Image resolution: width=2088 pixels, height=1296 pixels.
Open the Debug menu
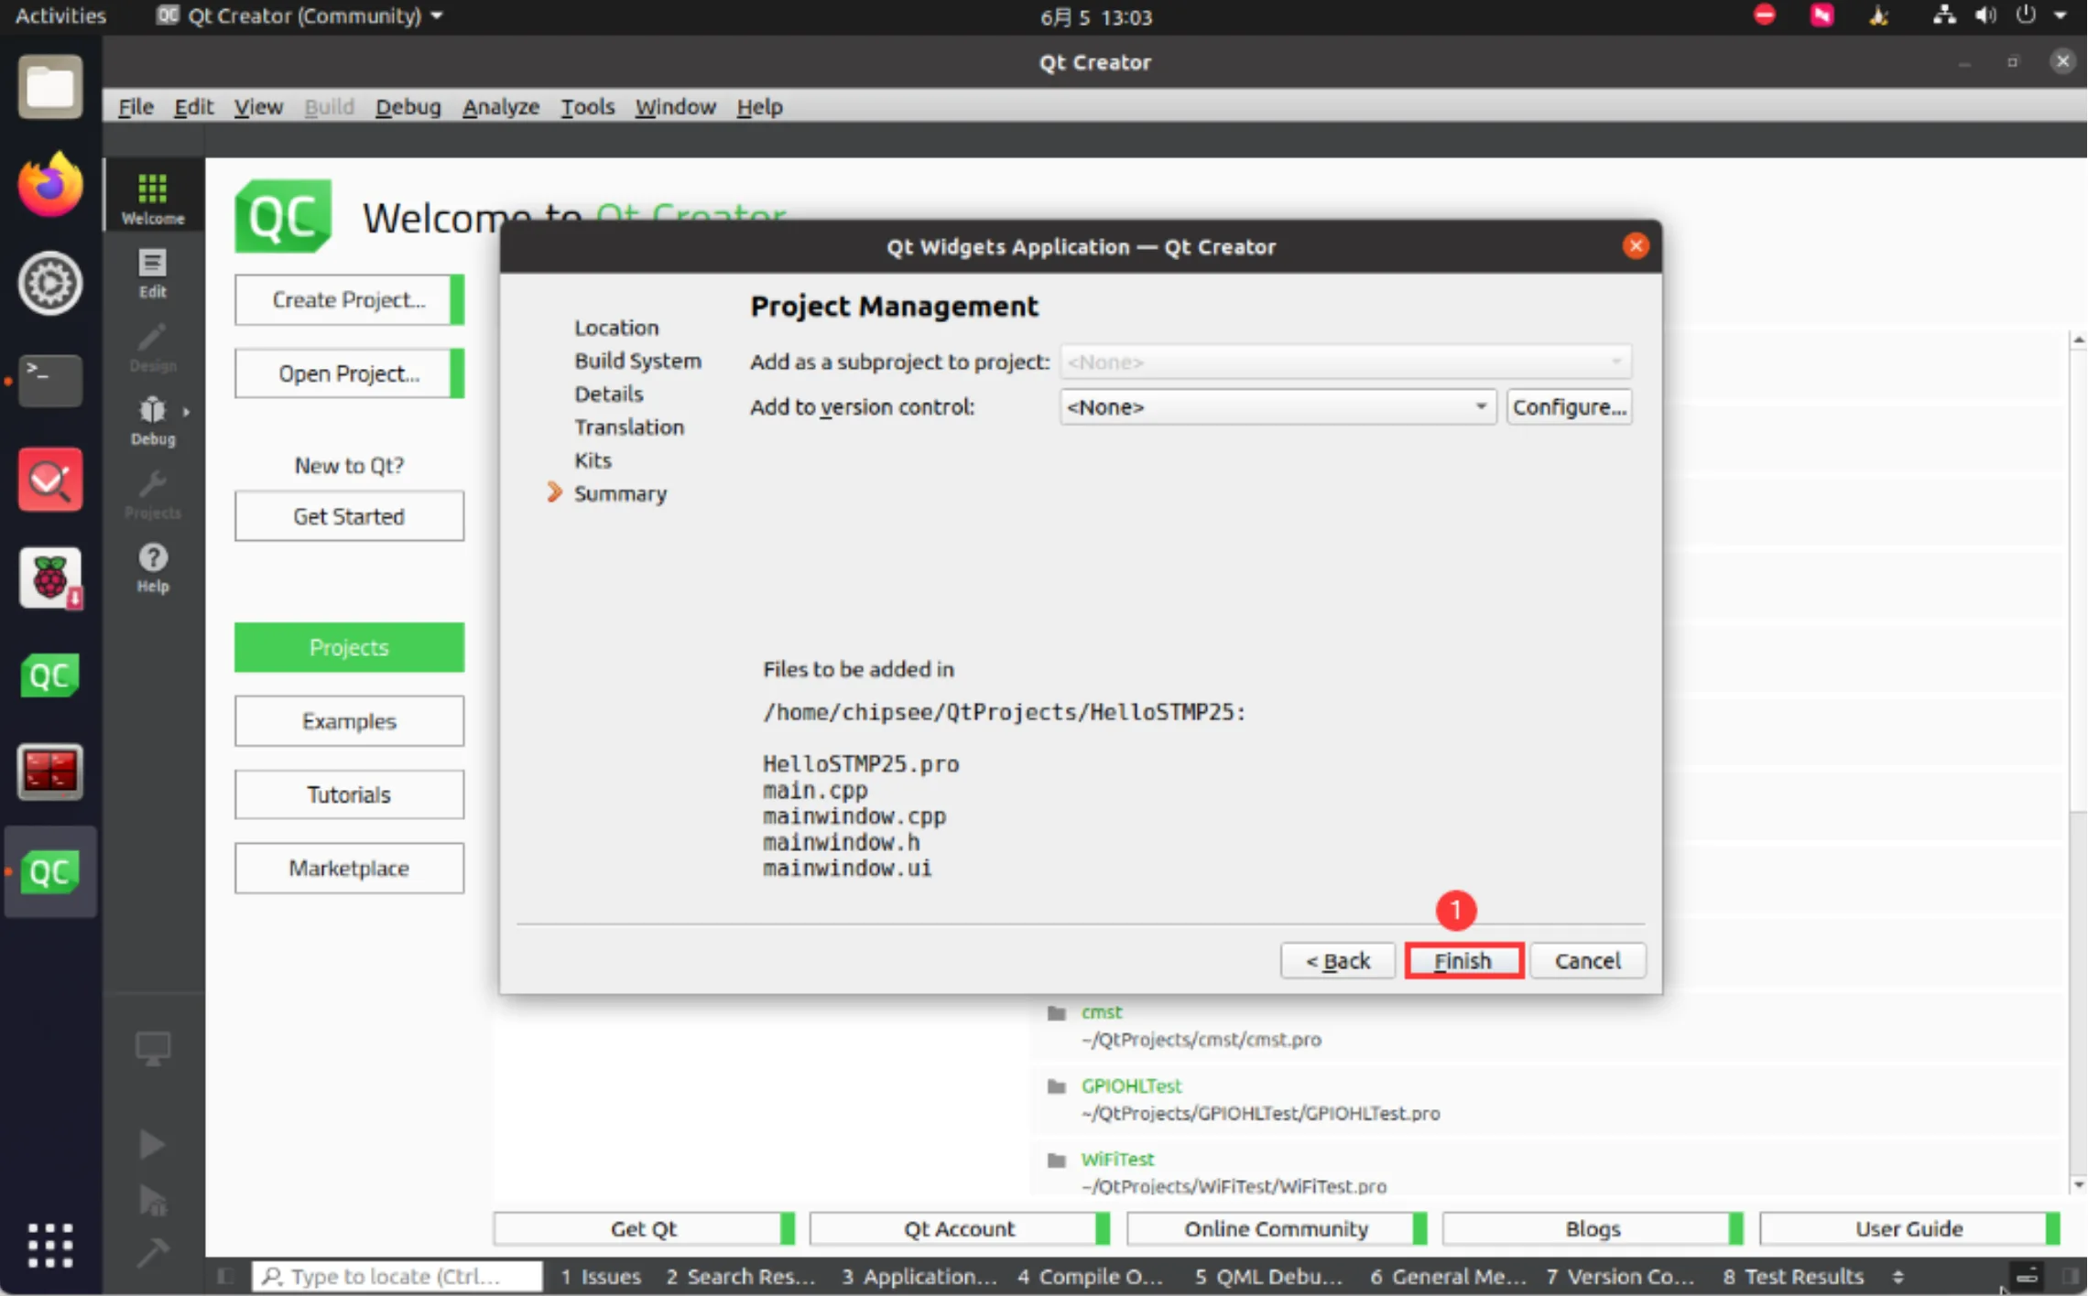(408, 107)
